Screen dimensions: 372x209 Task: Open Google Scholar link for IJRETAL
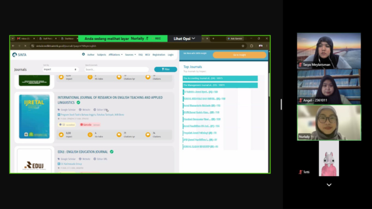point(67,110)
